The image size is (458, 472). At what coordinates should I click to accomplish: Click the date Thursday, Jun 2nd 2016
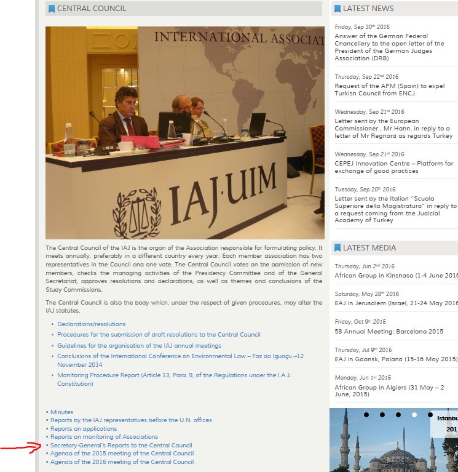tap(365, 266)
